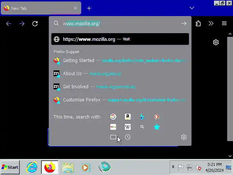233x175 pixels.
Task: Search this time with DuckDuckGo
Action: pyautogui.click(x=157, y=117)
